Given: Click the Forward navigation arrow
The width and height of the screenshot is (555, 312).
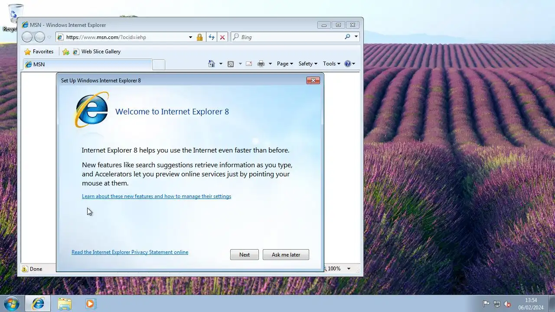Looking at the screenshot, I should click(x=39, y=37).
